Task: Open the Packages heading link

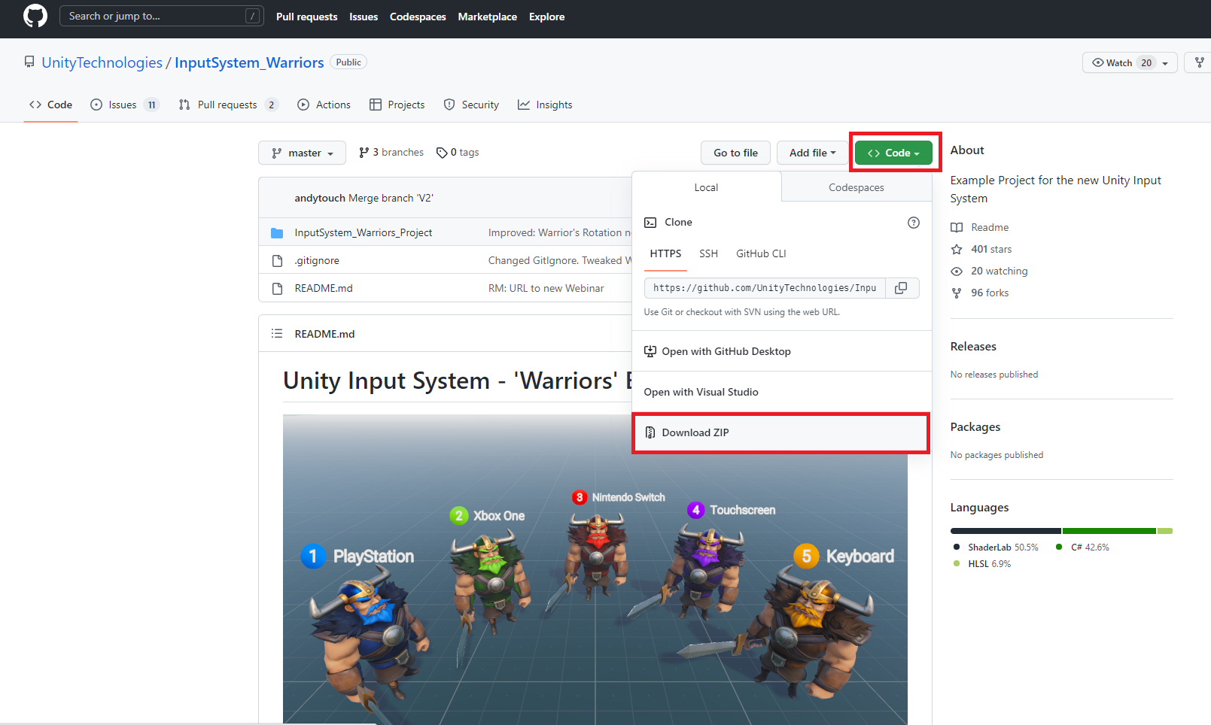Action: pos(975,426)
